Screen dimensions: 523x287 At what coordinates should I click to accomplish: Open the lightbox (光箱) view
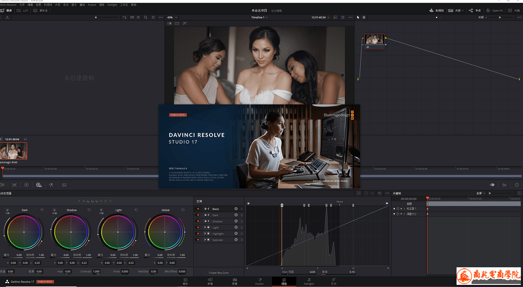[514, 10]
